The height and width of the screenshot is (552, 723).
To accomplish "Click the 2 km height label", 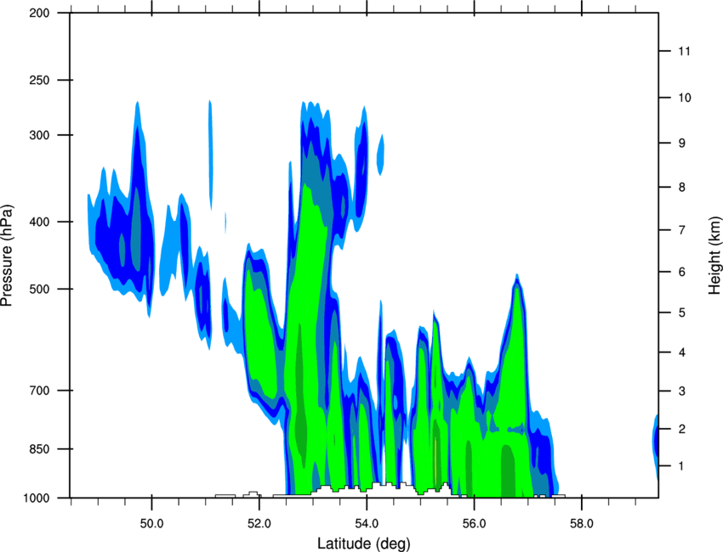I will tap(682, 429).
